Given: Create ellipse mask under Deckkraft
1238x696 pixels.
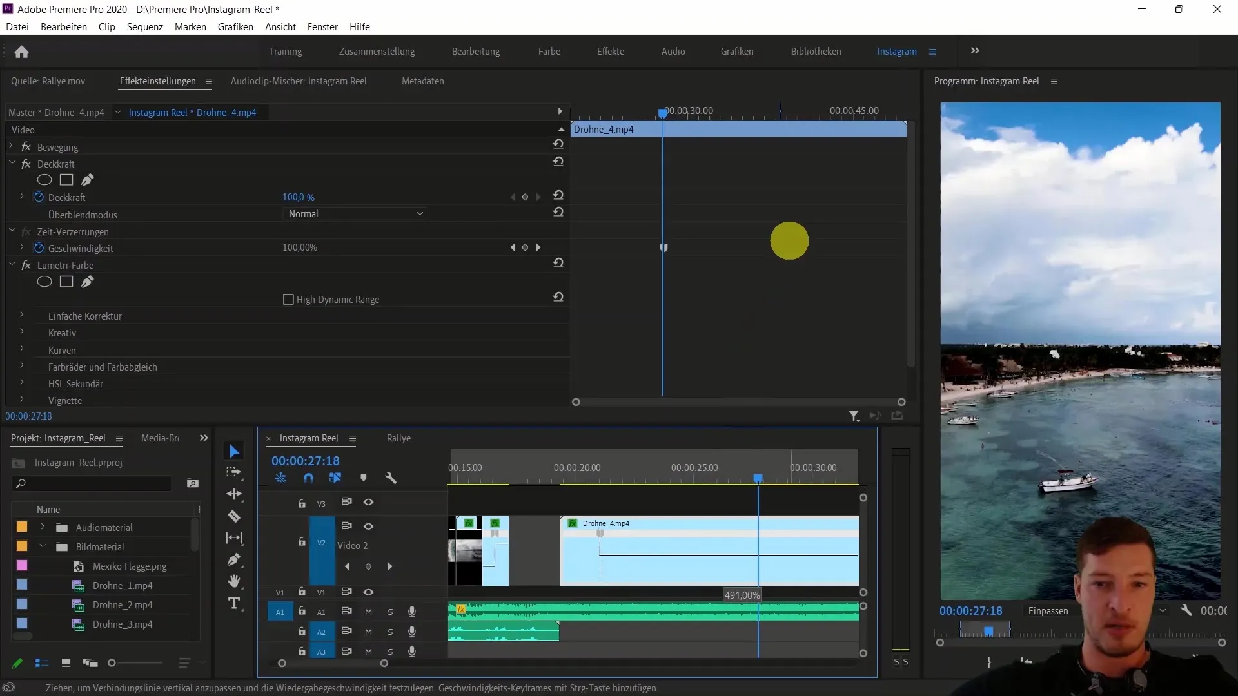Looking at the screenshot, I should (44, 180).
